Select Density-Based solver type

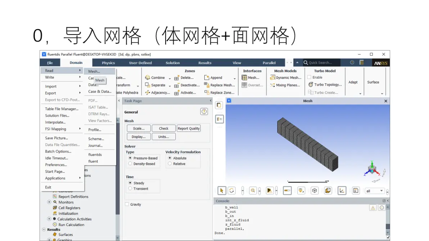pyautogui.click(x=130, y=164)
